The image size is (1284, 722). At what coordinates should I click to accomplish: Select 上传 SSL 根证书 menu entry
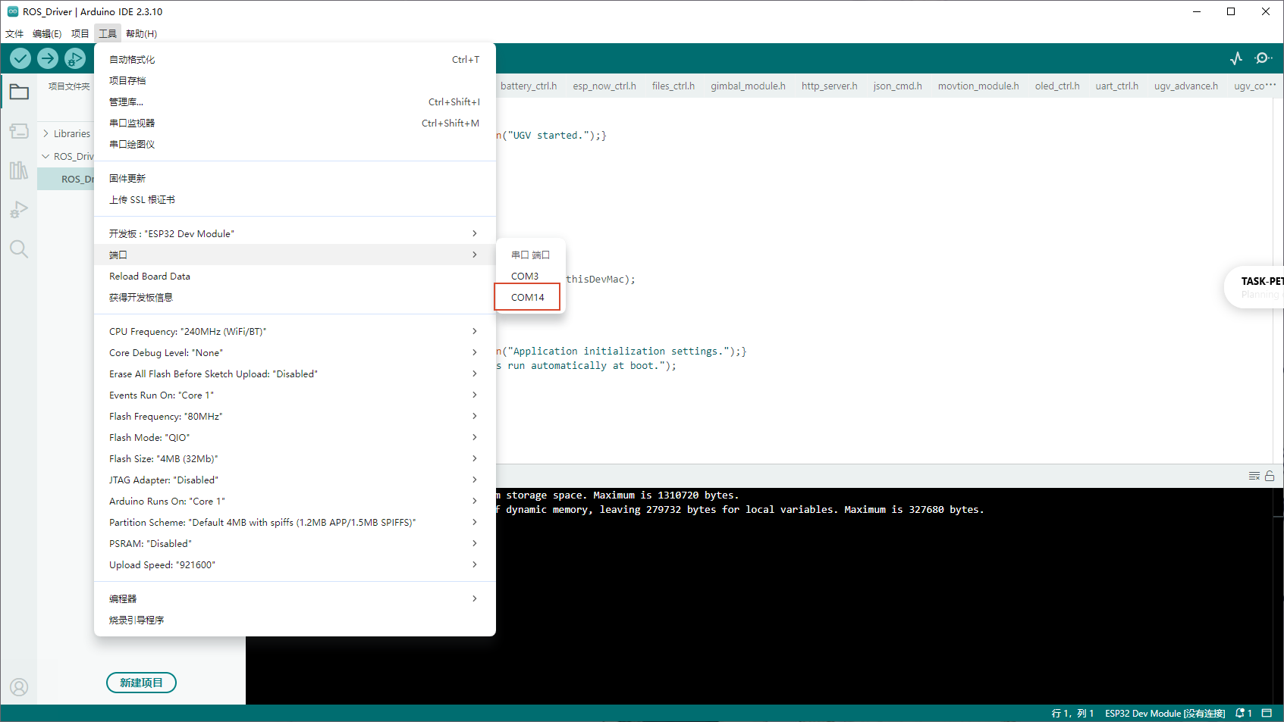(295, 199)
